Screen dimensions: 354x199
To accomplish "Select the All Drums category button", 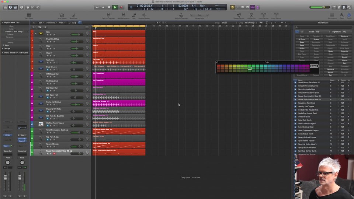I will pos(302,39).
